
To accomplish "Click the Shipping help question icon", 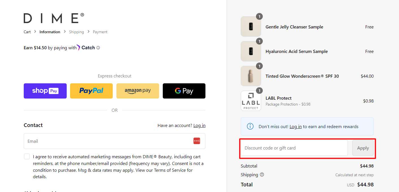I will click(x=262, y=175).
